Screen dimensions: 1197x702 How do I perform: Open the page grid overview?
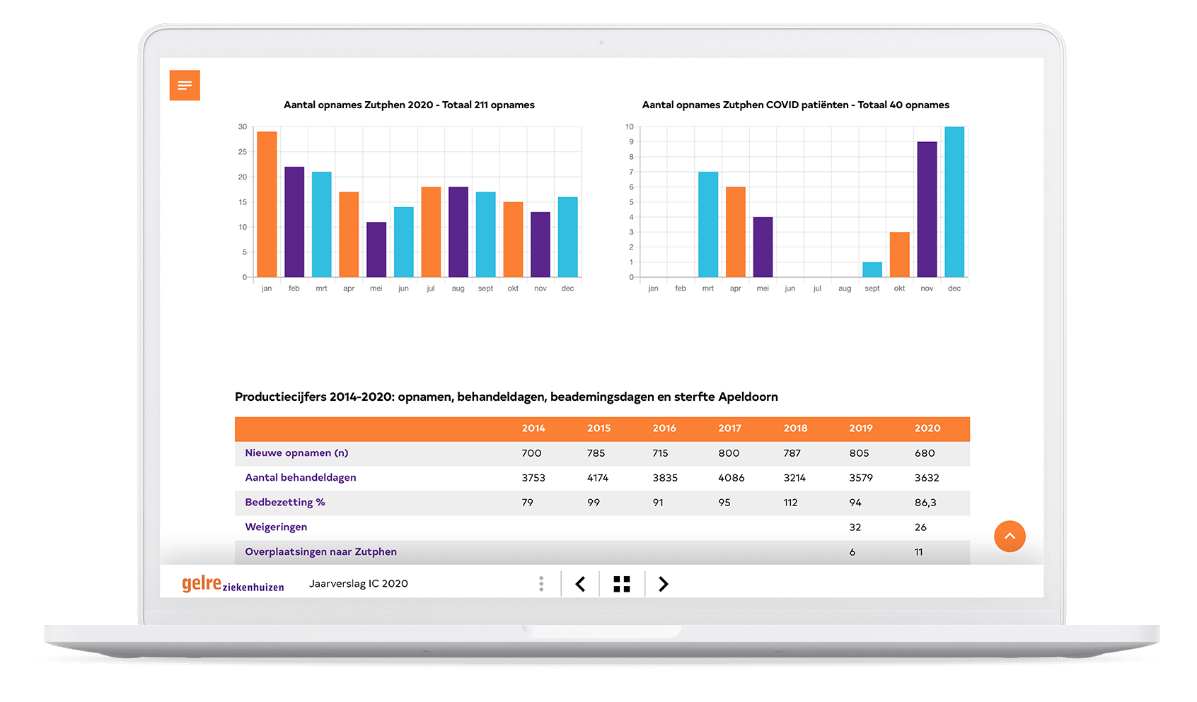click(x=622, y=584)
